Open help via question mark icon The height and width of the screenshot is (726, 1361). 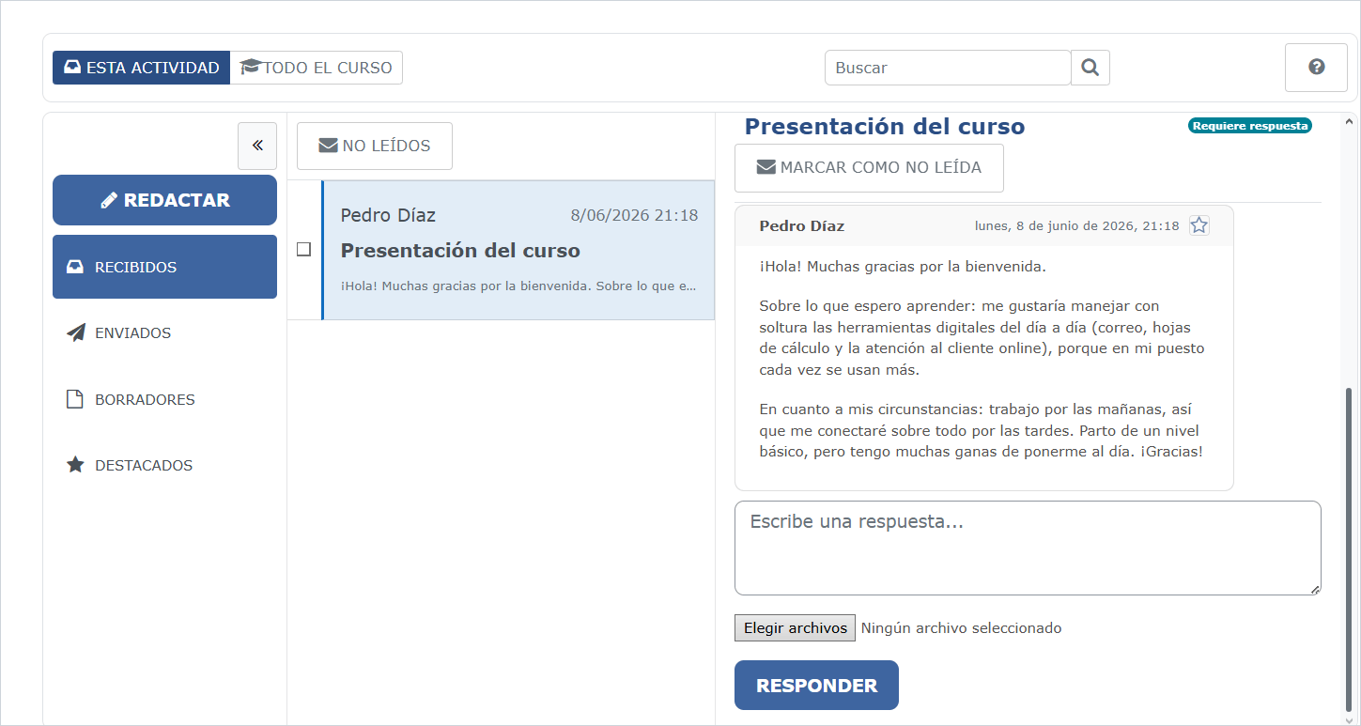(1316, 68)
